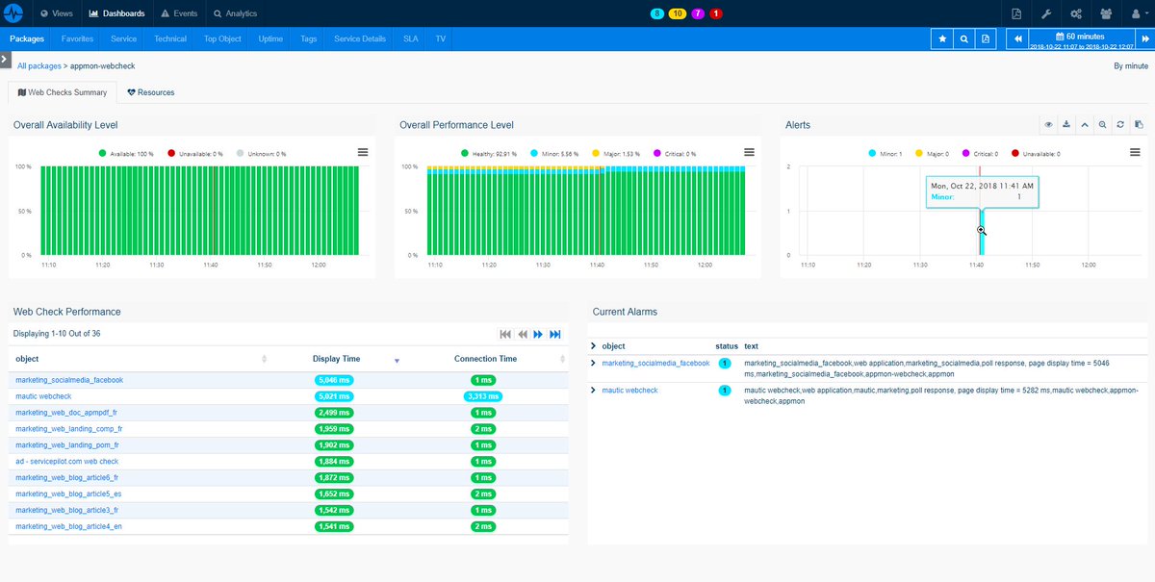Open the All packages breadcrumb link
This screenshot has height=582, width=1155.
[x=38, y=65]
